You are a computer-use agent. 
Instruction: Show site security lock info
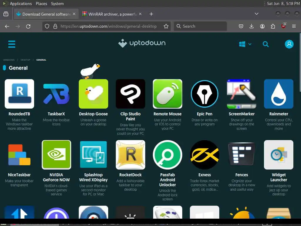pyautogui.click(x=55, y=26)
